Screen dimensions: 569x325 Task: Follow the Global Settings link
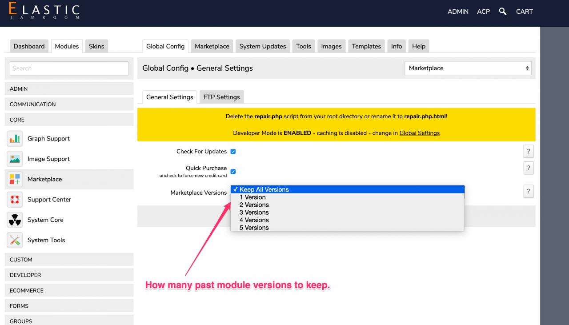[x=419, y=133]
